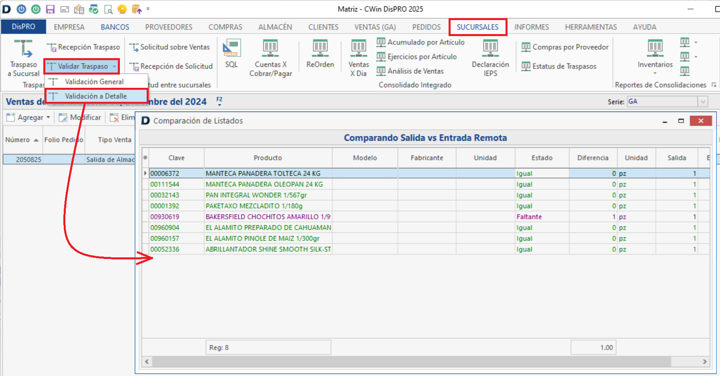Click the horizontal scrollbar right arrow
720x376 pixels.
tap(705, 362)
